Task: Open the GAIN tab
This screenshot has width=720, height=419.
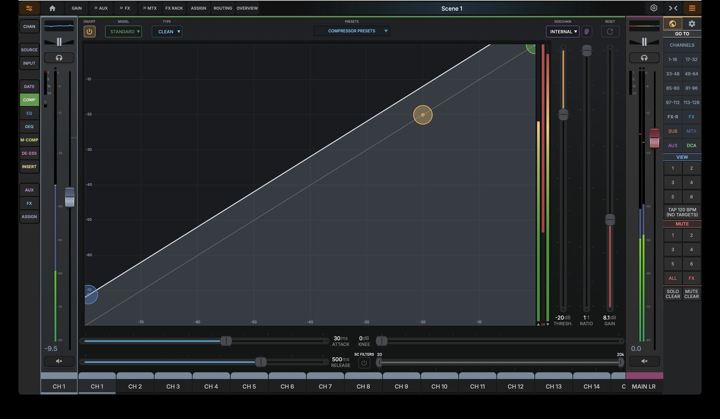Action: (x=76, y=8)
